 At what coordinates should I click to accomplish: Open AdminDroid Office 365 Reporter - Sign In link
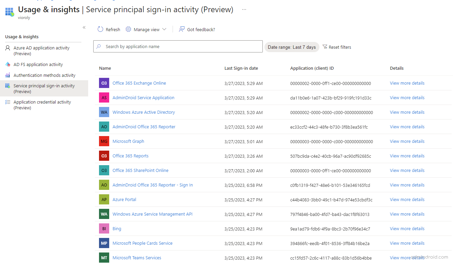pos(153,185)
